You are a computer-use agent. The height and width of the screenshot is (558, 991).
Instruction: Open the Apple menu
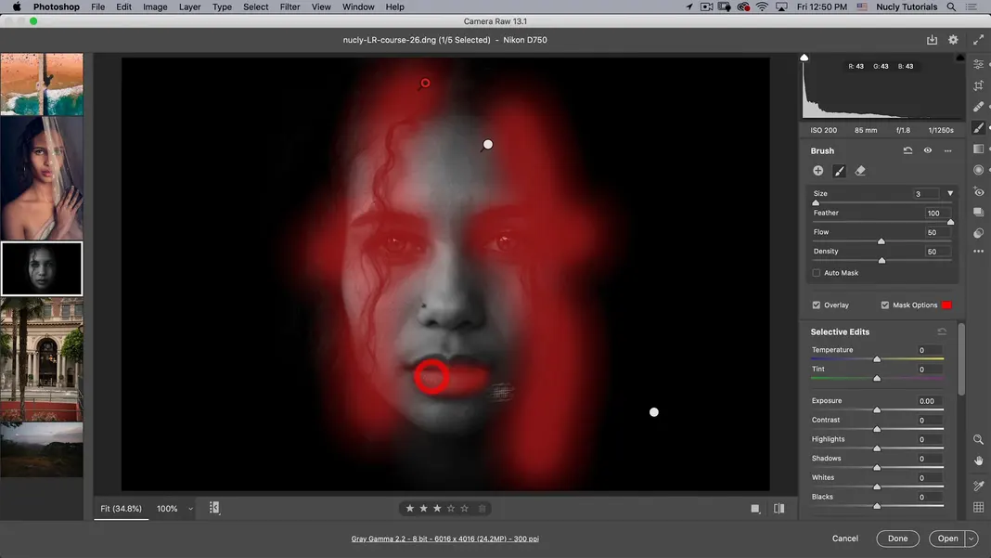[17, 6]
